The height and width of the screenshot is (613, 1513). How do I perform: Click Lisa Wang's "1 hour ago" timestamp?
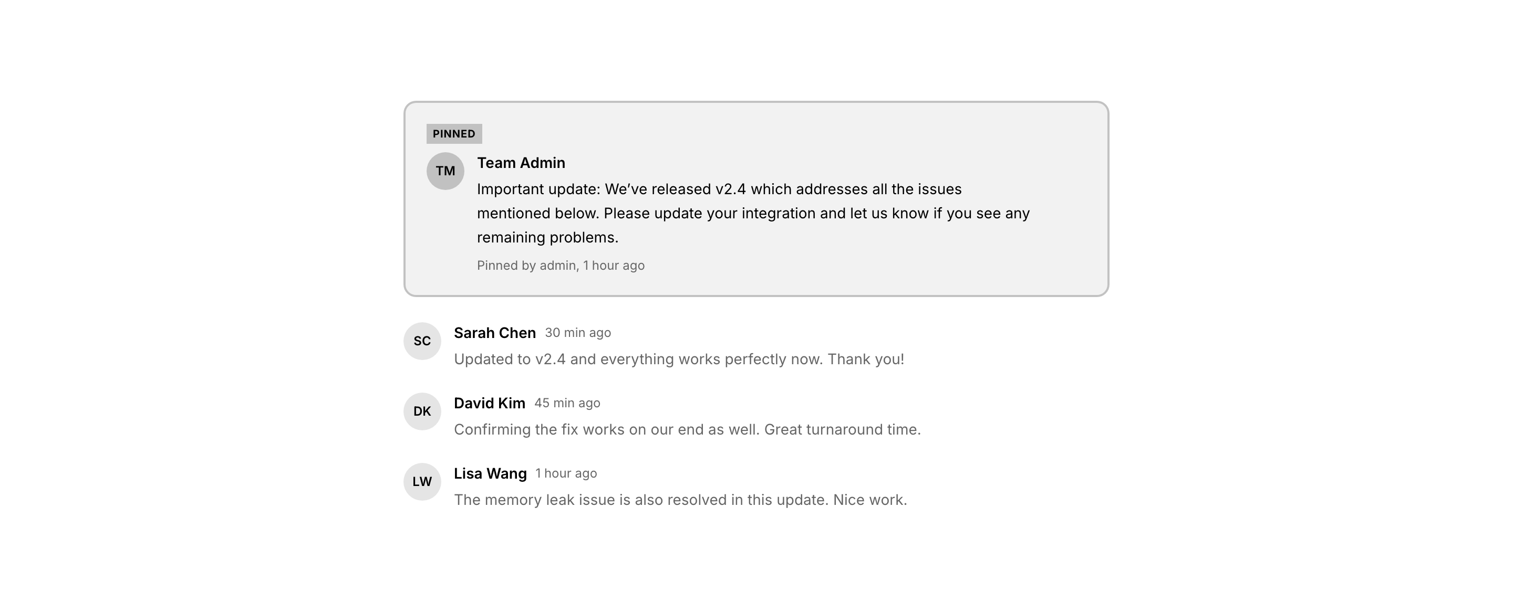coord(566,474)
